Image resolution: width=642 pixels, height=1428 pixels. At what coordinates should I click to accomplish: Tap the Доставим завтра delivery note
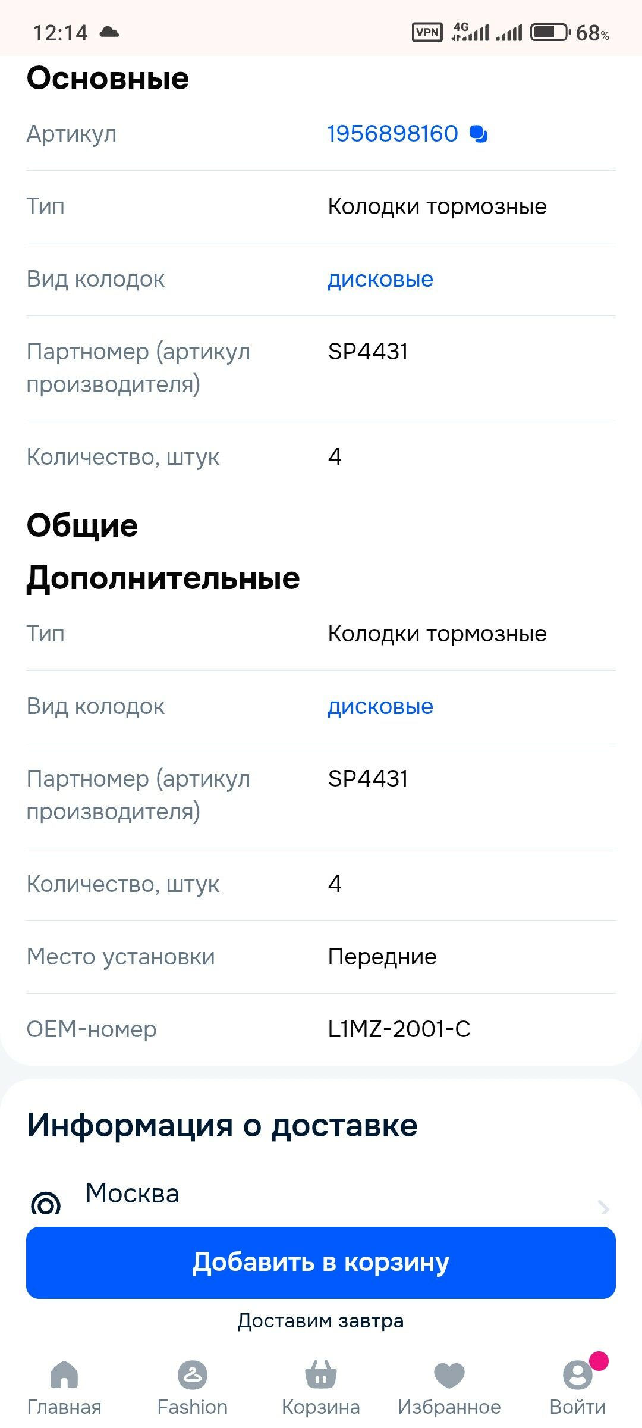(321, 1321)
